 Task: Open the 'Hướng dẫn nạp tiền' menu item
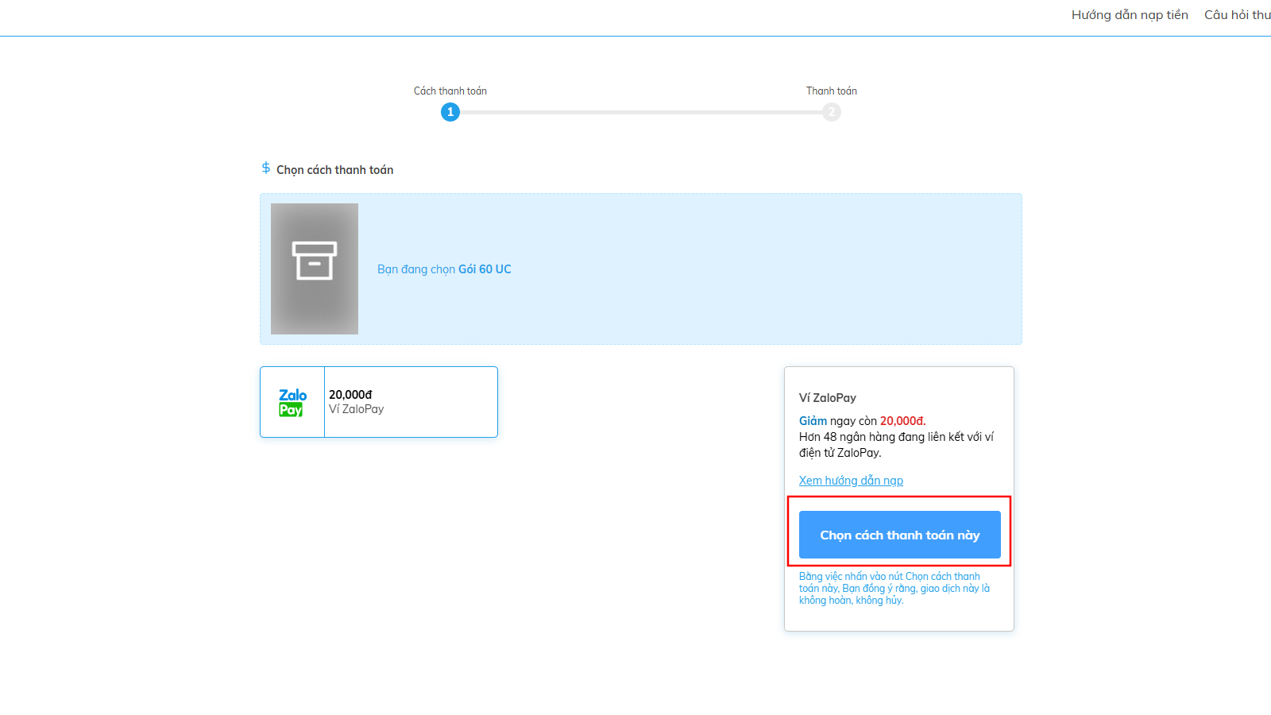pyautogui.click(x=1130, y=15)
